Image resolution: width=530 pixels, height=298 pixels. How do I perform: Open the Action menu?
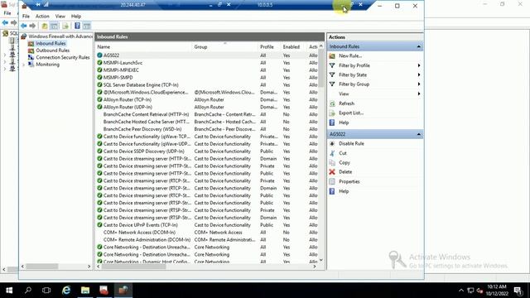[x=42, y=17]
